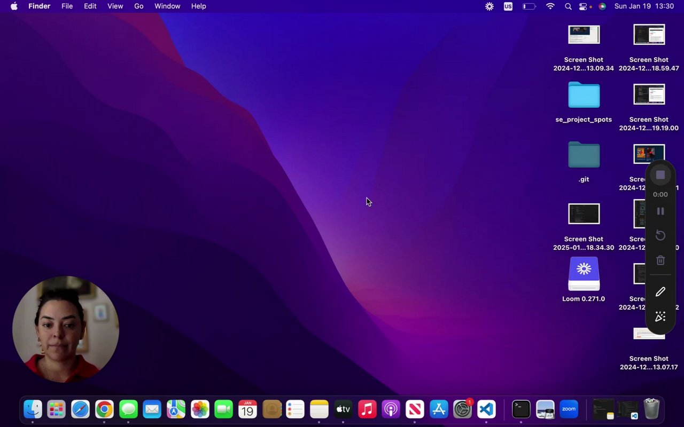
Task: Pause the Loom recording
Action: pos(660,211)
